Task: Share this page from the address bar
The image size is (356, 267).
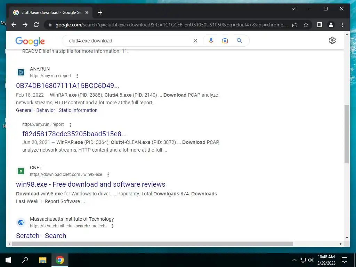Action: [x=295, y=25]
